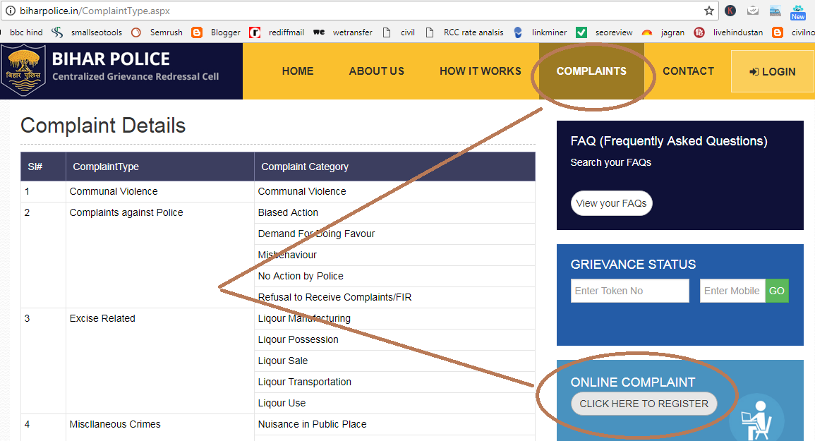Bookmark the page using the star icon
Image resolution: width=815 pixels, height=441 pixels.
[x=710, y=11]
